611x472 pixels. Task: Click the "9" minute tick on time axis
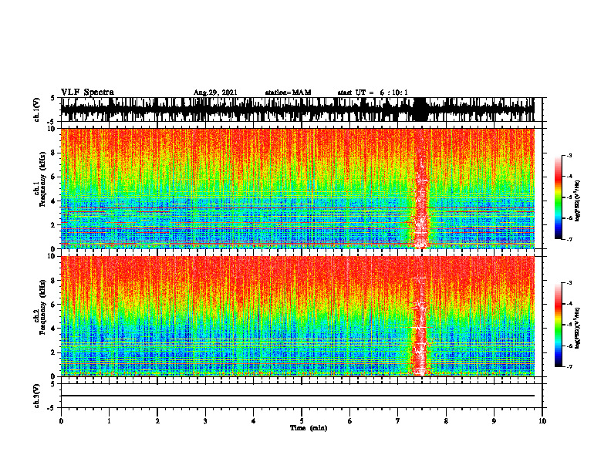[494, 421]
